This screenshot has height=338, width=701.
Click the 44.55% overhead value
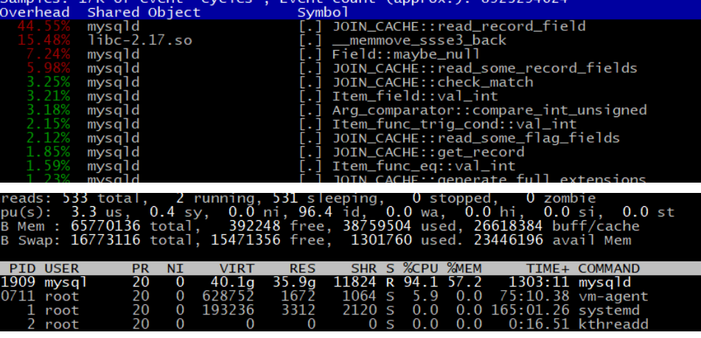point(43,27)
